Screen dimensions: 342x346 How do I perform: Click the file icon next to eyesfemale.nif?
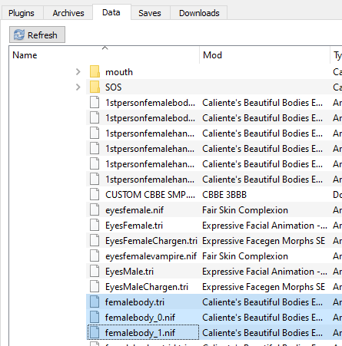pyautogui.click(x=95, y=209)
